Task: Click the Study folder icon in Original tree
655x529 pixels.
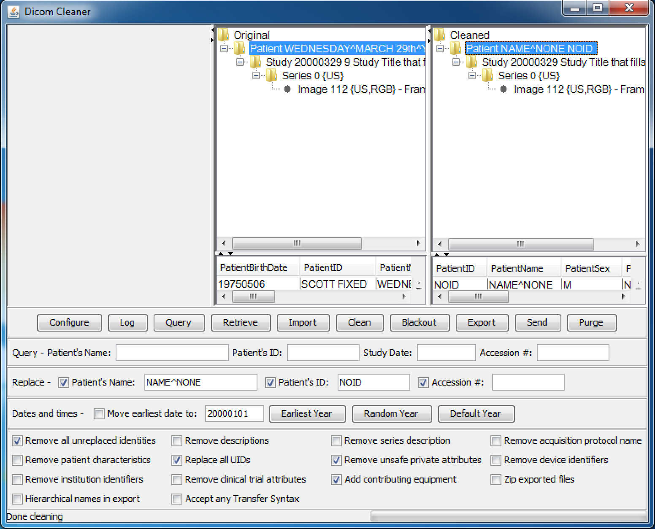Action: click(255, 62)
